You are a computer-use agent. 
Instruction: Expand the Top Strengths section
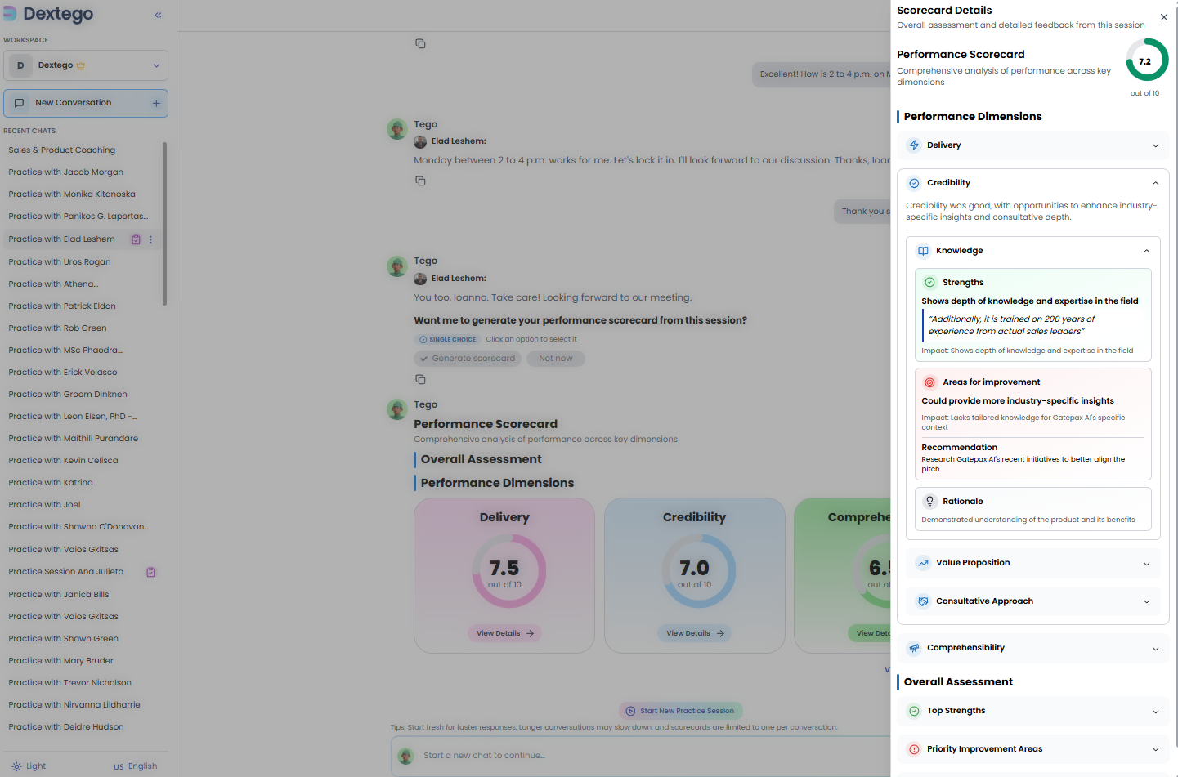click(1032, 711)
